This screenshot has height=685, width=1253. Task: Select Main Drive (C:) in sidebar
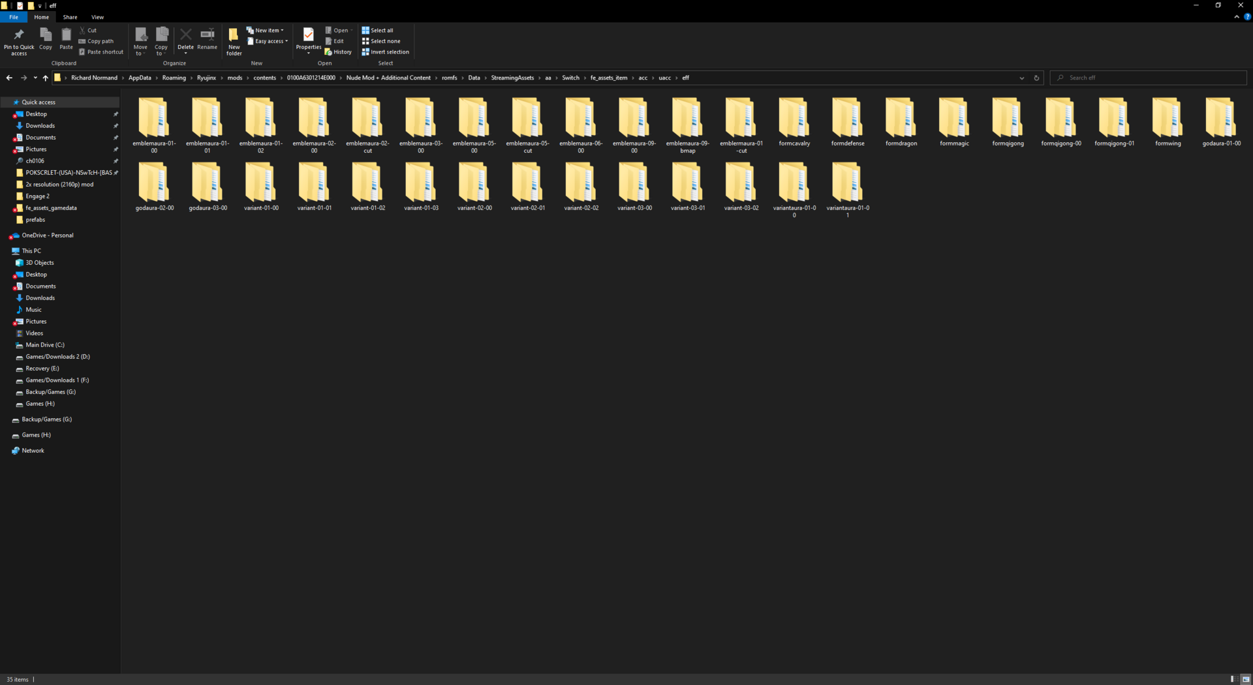pyautogui.click(x=45, y=345)
